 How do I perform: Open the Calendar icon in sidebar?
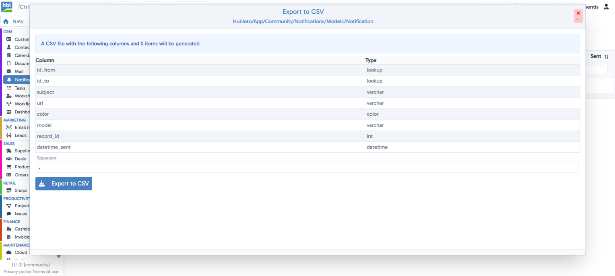9,55
